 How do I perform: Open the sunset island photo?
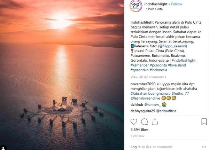point(62,75)
